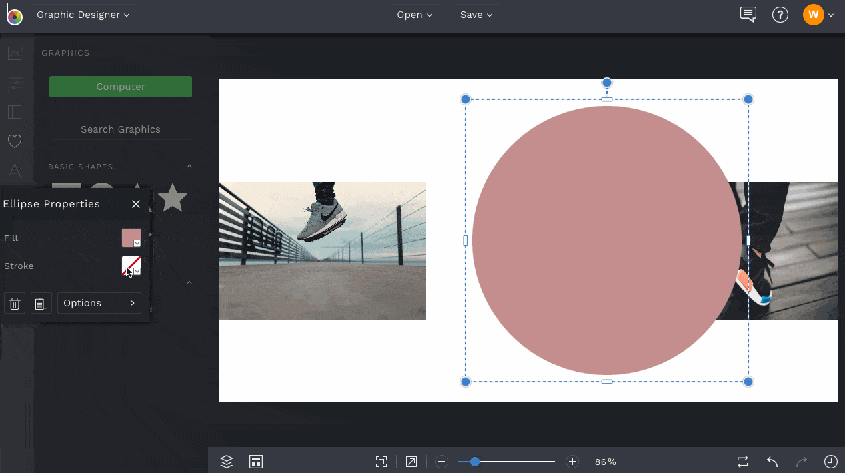The image size is (845, 473).
Task: Open ellipse Options submenu
Action: point(99,303)
